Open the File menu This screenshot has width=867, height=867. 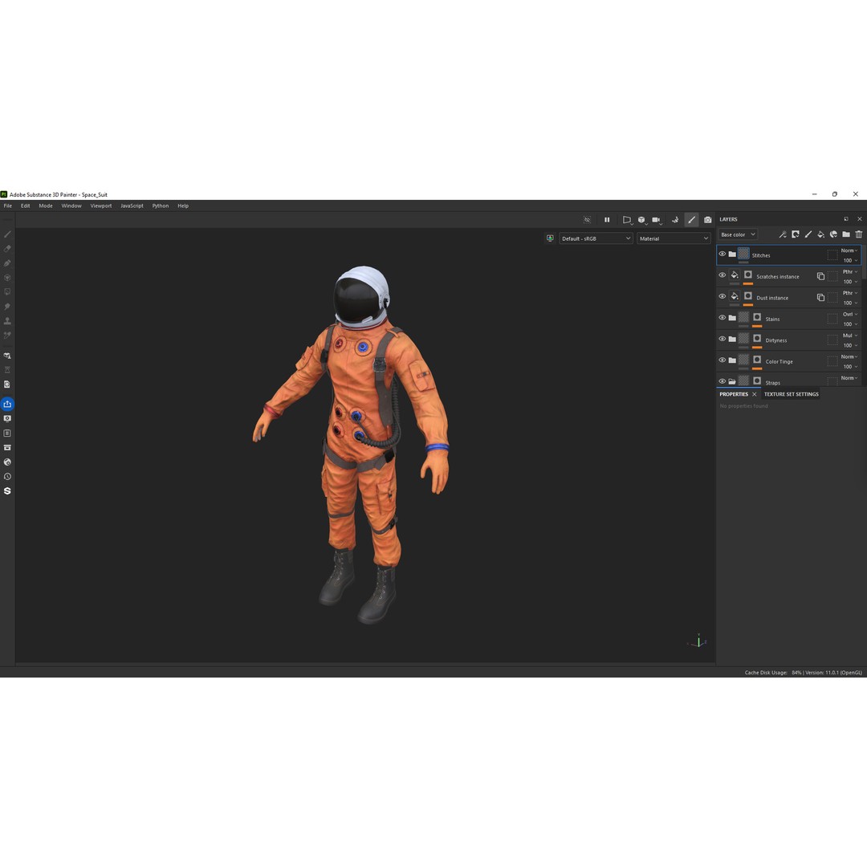[x=8, y=206]
